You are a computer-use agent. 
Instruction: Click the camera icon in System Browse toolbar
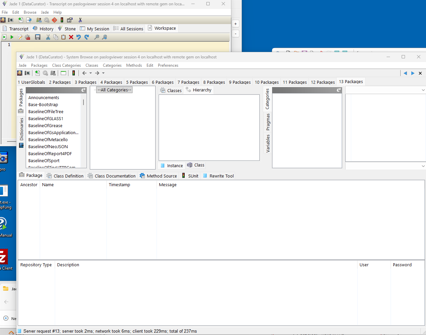pos(27,73)
